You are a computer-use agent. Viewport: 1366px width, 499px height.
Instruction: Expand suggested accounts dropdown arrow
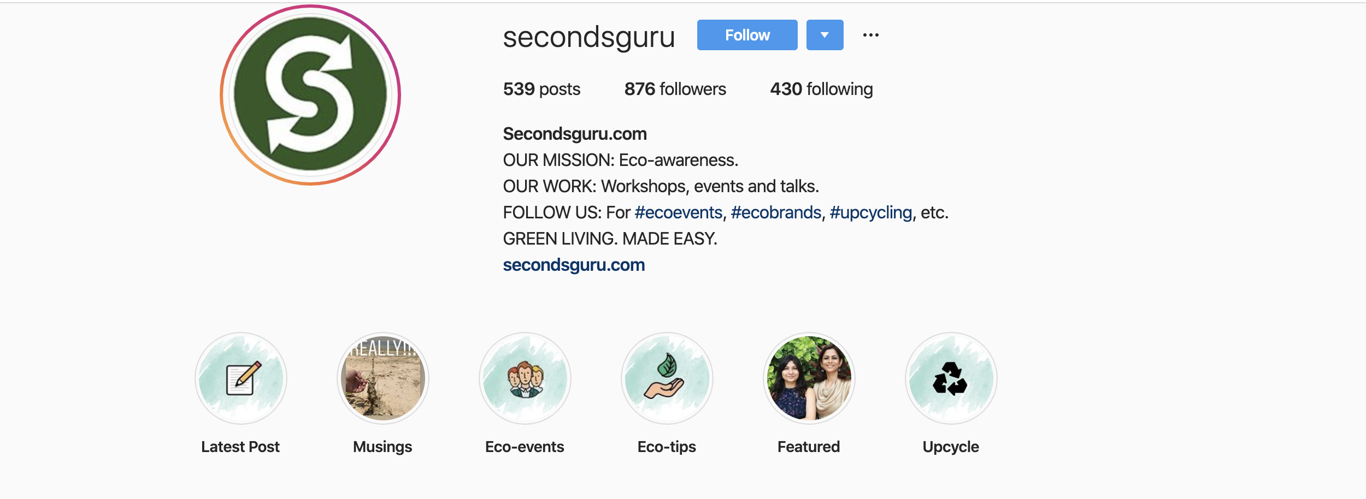825,35
